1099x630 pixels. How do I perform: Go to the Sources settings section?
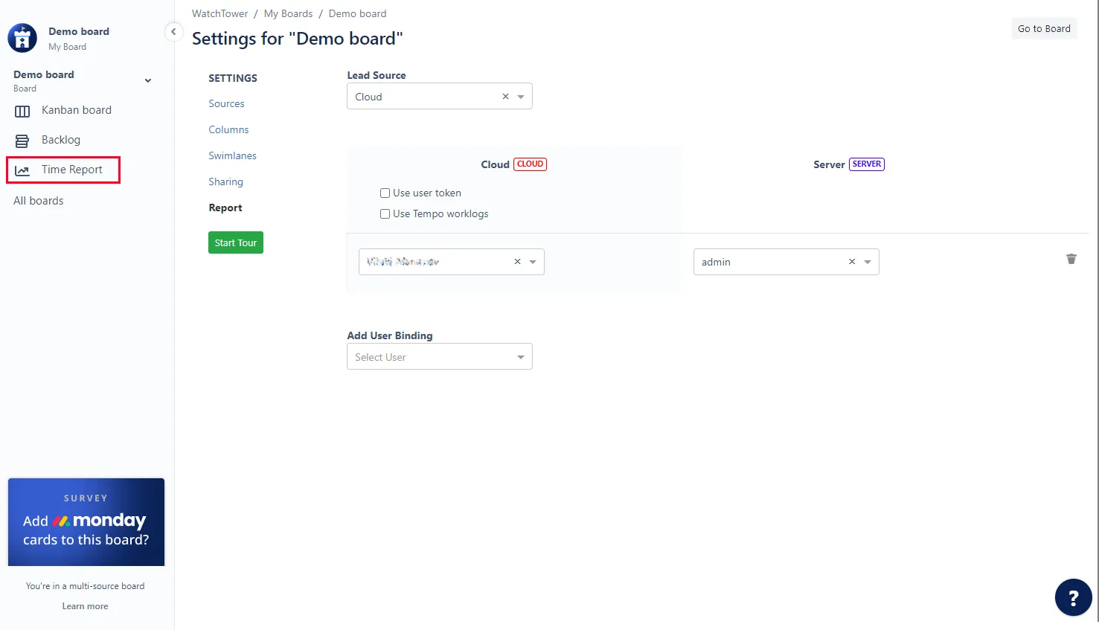tap(226, 104)
